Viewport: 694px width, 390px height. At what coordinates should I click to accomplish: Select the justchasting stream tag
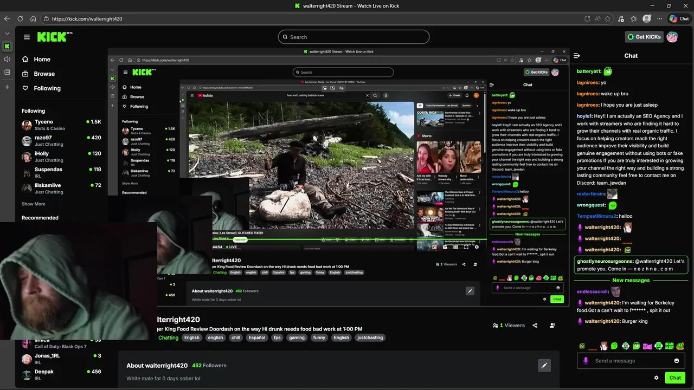coord(370,337)
